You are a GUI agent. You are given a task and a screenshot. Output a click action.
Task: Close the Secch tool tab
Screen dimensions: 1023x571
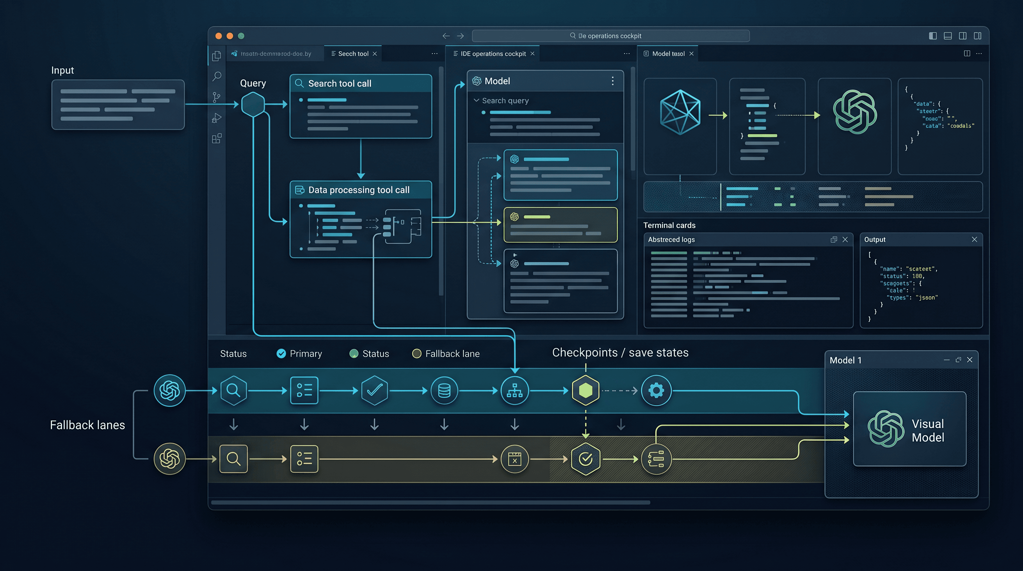tap(374, 54)
